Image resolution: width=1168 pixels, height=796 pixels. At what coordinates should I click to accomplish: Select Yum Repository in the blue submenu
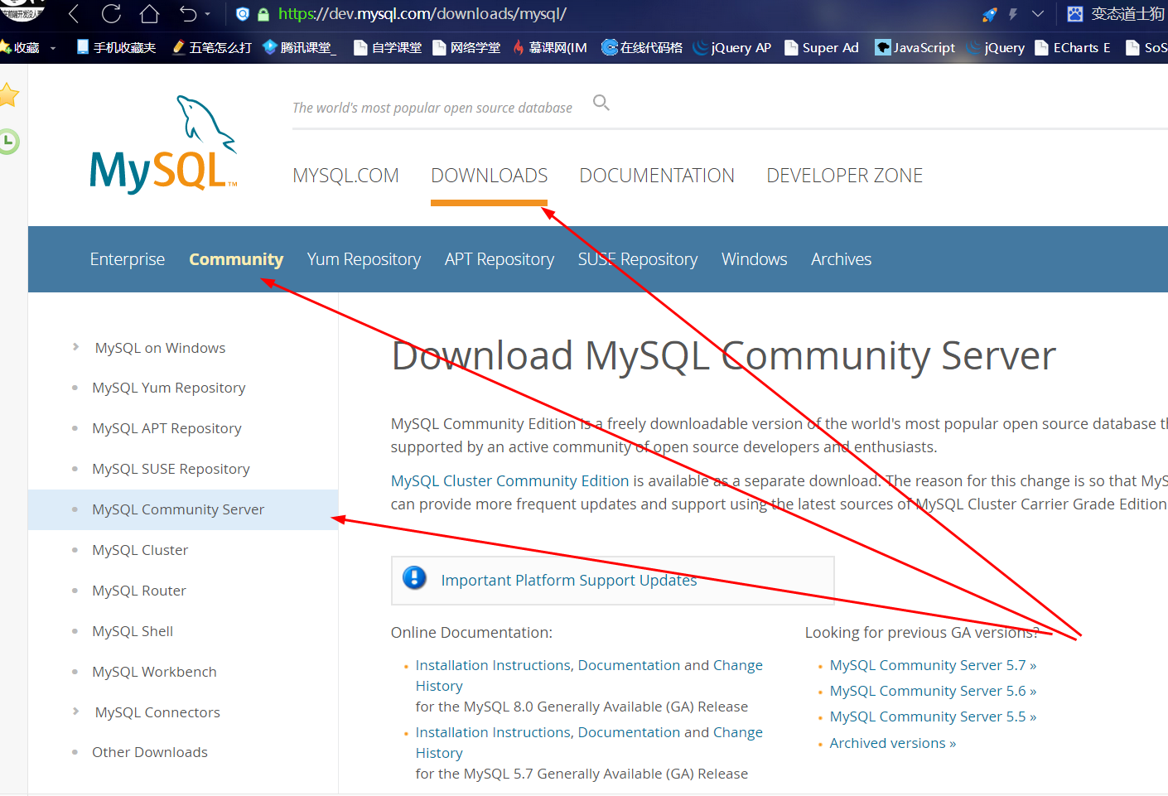coord(364,259)
